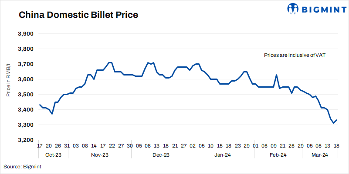Click the 30 date tick under November

tap(130, 146)
